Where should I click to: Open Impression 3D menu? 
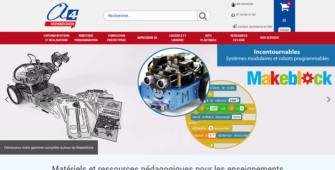[147, 38]
